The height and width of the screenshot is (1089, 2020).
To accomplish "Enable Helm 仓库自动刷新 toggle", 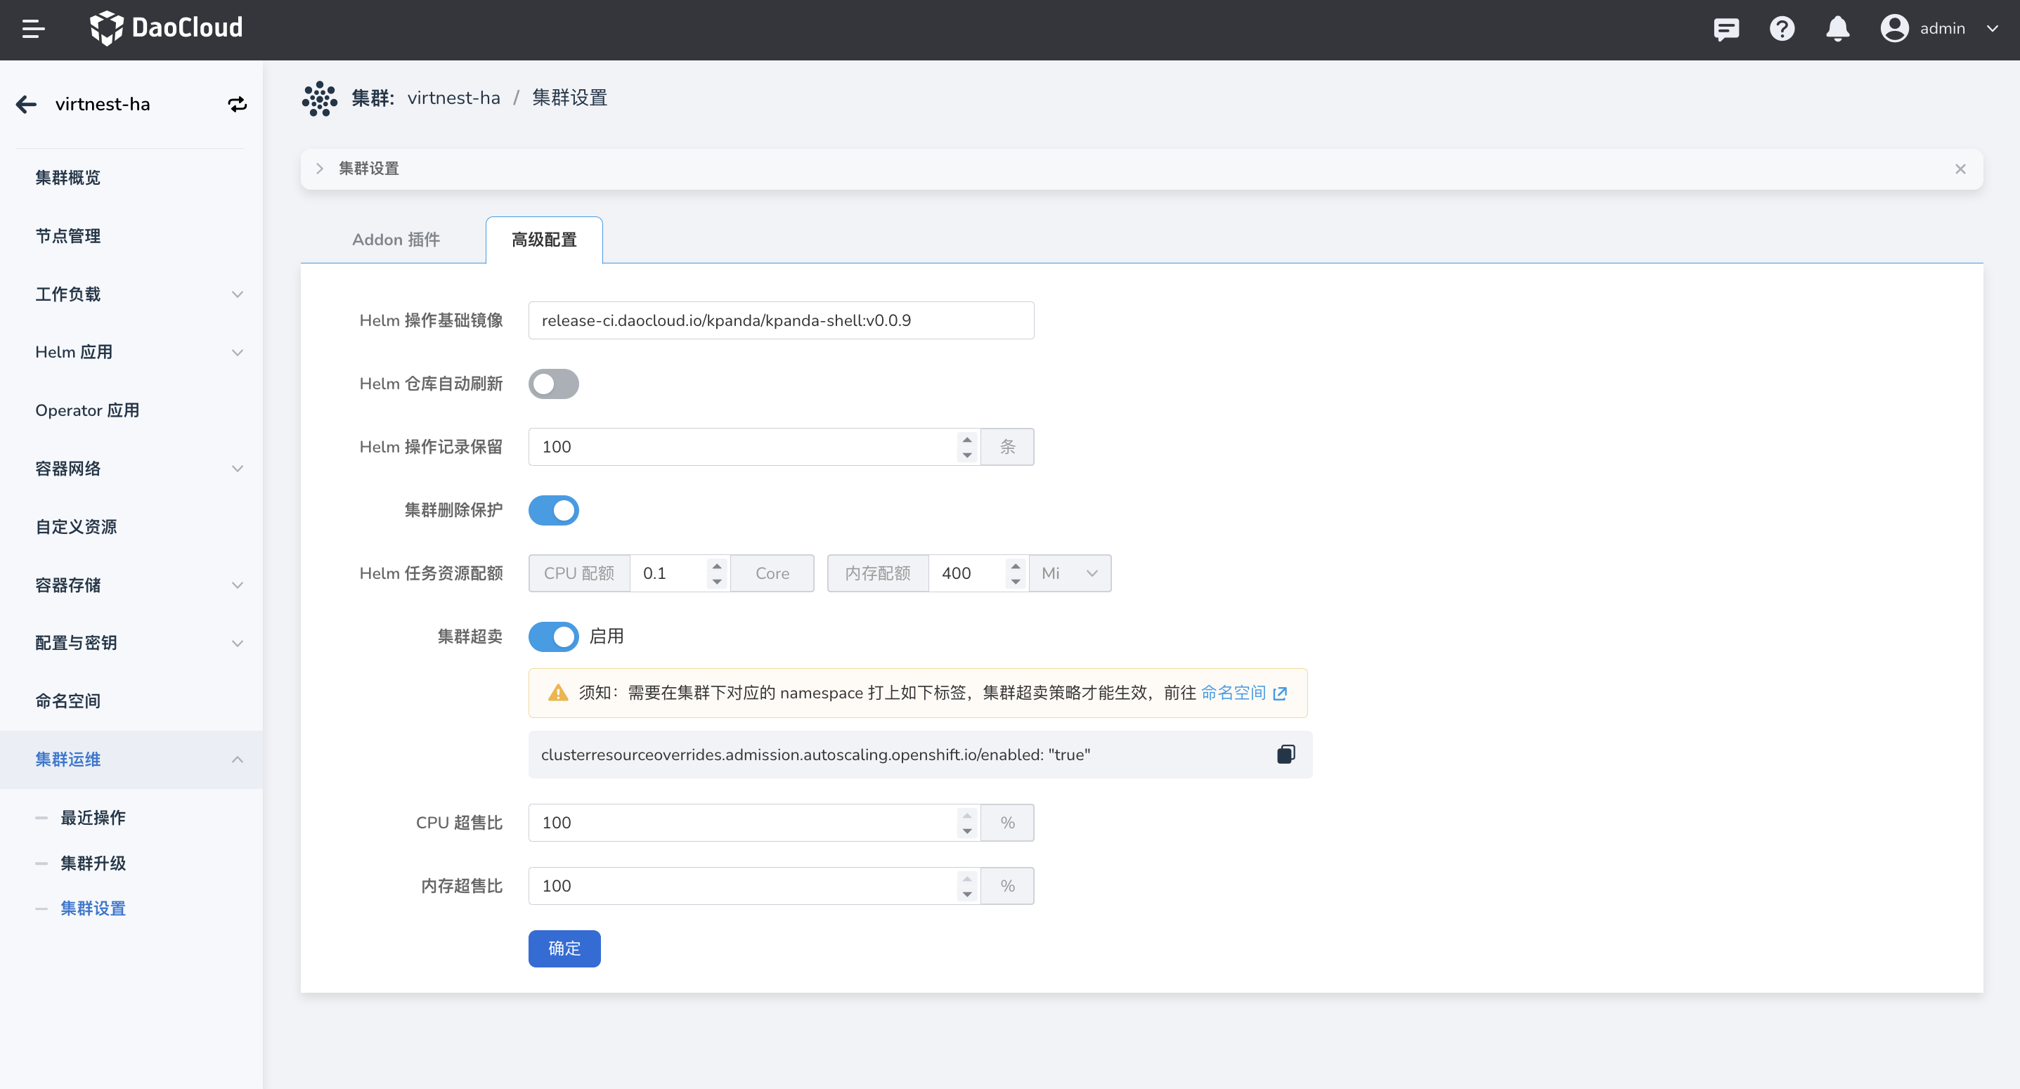I will pos(553,384).
